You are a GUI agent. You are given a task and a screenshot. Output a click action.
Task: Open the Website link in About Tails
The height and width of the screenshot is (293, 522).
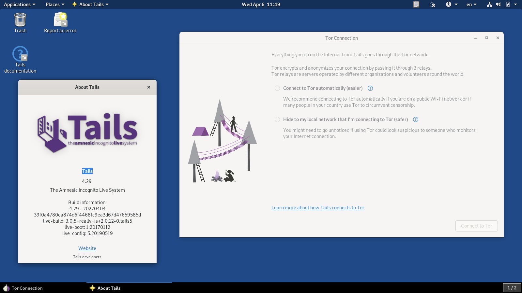click(x=87, y=248)
